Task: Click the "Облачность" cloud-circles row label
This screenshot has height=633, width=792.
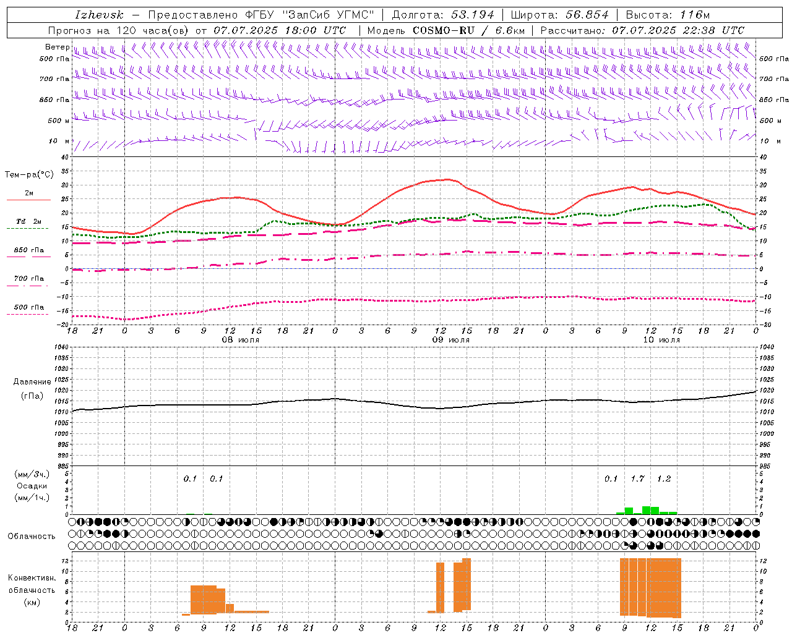Action: pyautogui.click(x=32, y=537)
